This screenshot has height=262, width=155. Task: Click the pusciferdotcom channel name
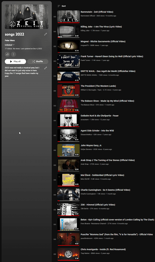coord(87,238)
